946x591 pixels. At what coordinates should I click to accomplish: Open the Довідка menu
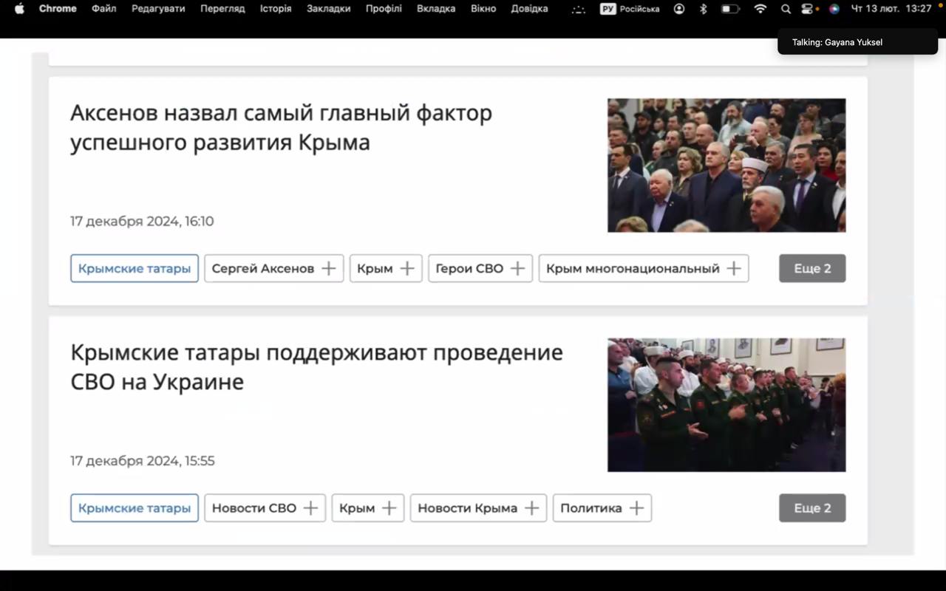click(x=529, y=9)
